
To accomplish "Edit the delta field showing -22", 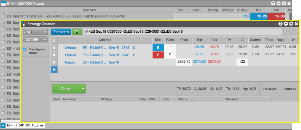I will click(x=242, y=62).
